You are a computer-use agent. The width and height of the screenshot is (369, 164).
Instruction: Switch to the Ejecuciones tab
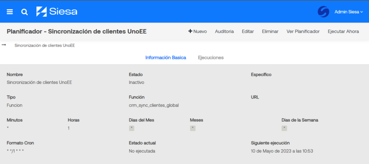point(210,58)
